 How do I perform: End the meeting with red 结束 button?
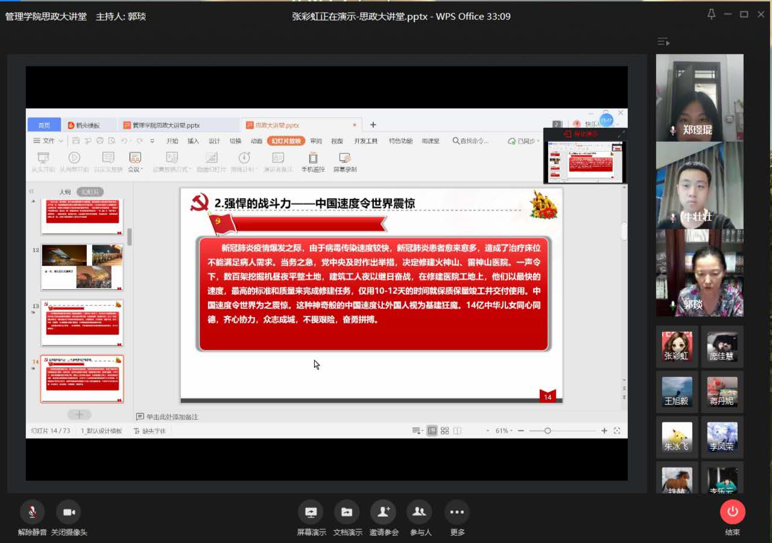pos(732,512)
